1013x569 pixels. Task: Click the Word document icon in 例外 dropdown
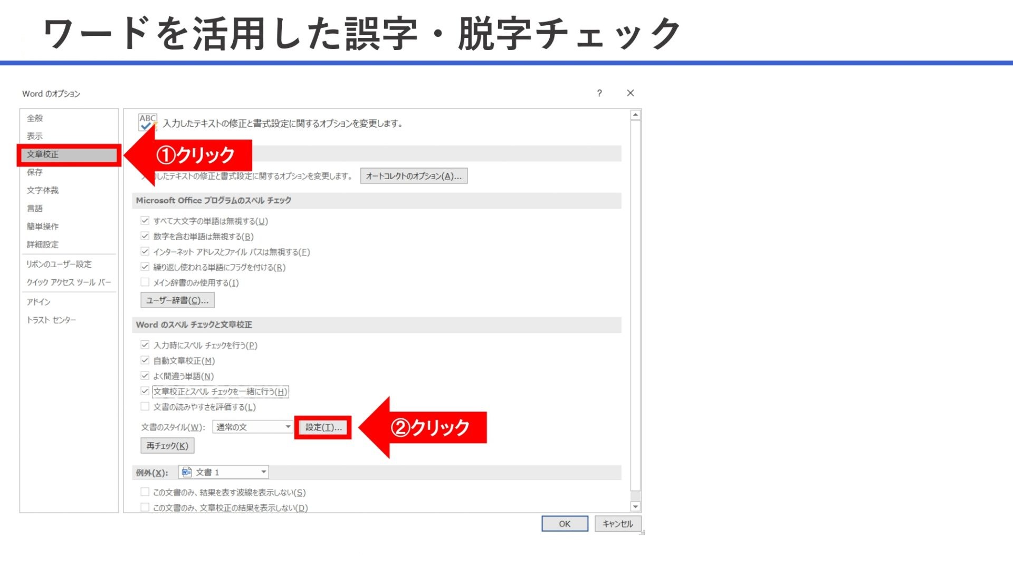tap(186, 472)
